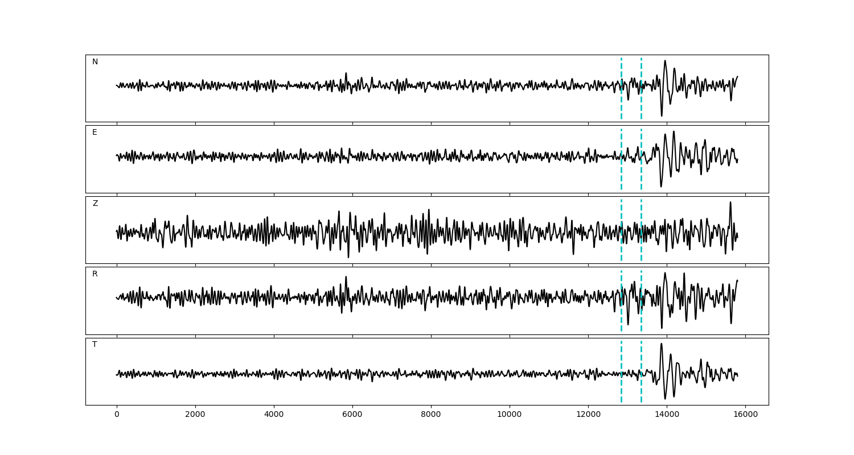Select the 4000 x-axis tick label
This screenshot has width=854, height=455.
coord(274,415)
